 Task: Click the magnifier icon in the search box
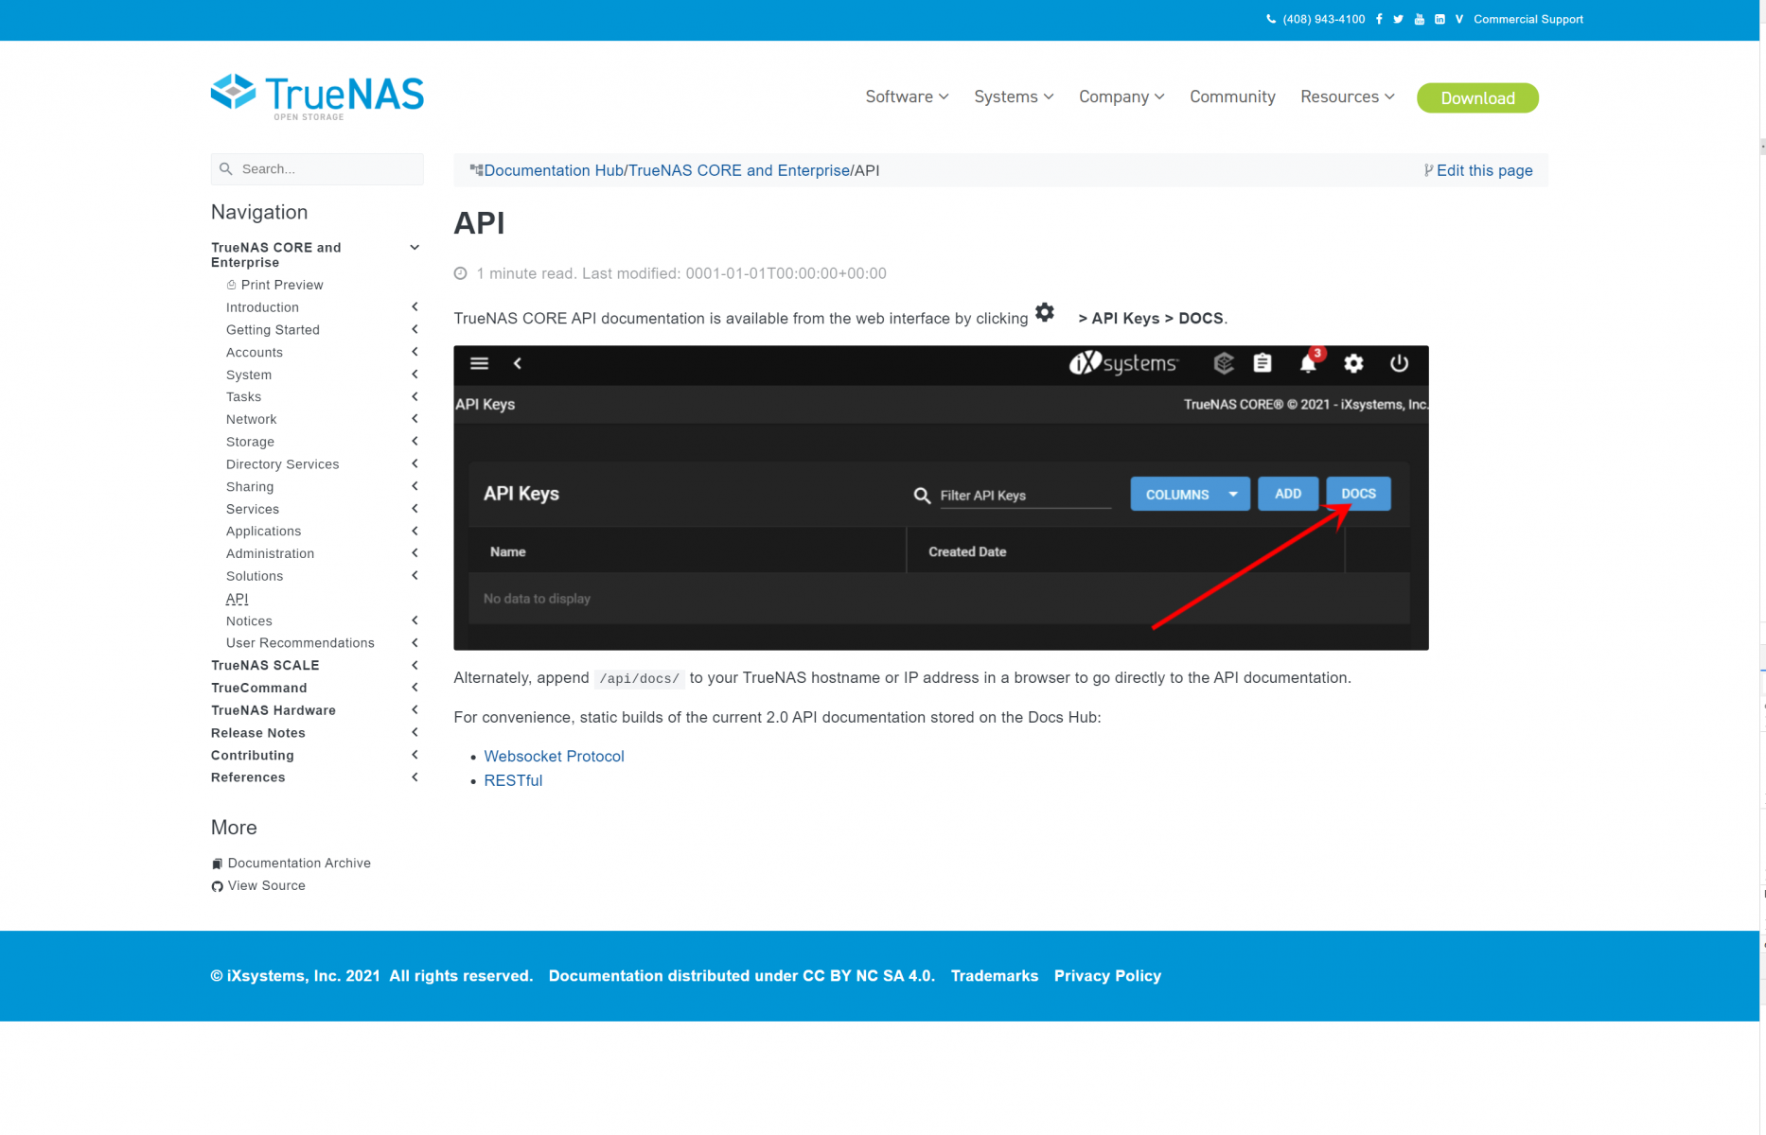point(225,169)
